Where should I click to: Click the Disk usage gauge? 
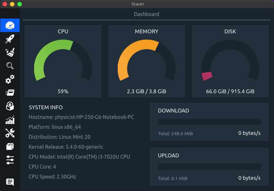click(230, 61)
